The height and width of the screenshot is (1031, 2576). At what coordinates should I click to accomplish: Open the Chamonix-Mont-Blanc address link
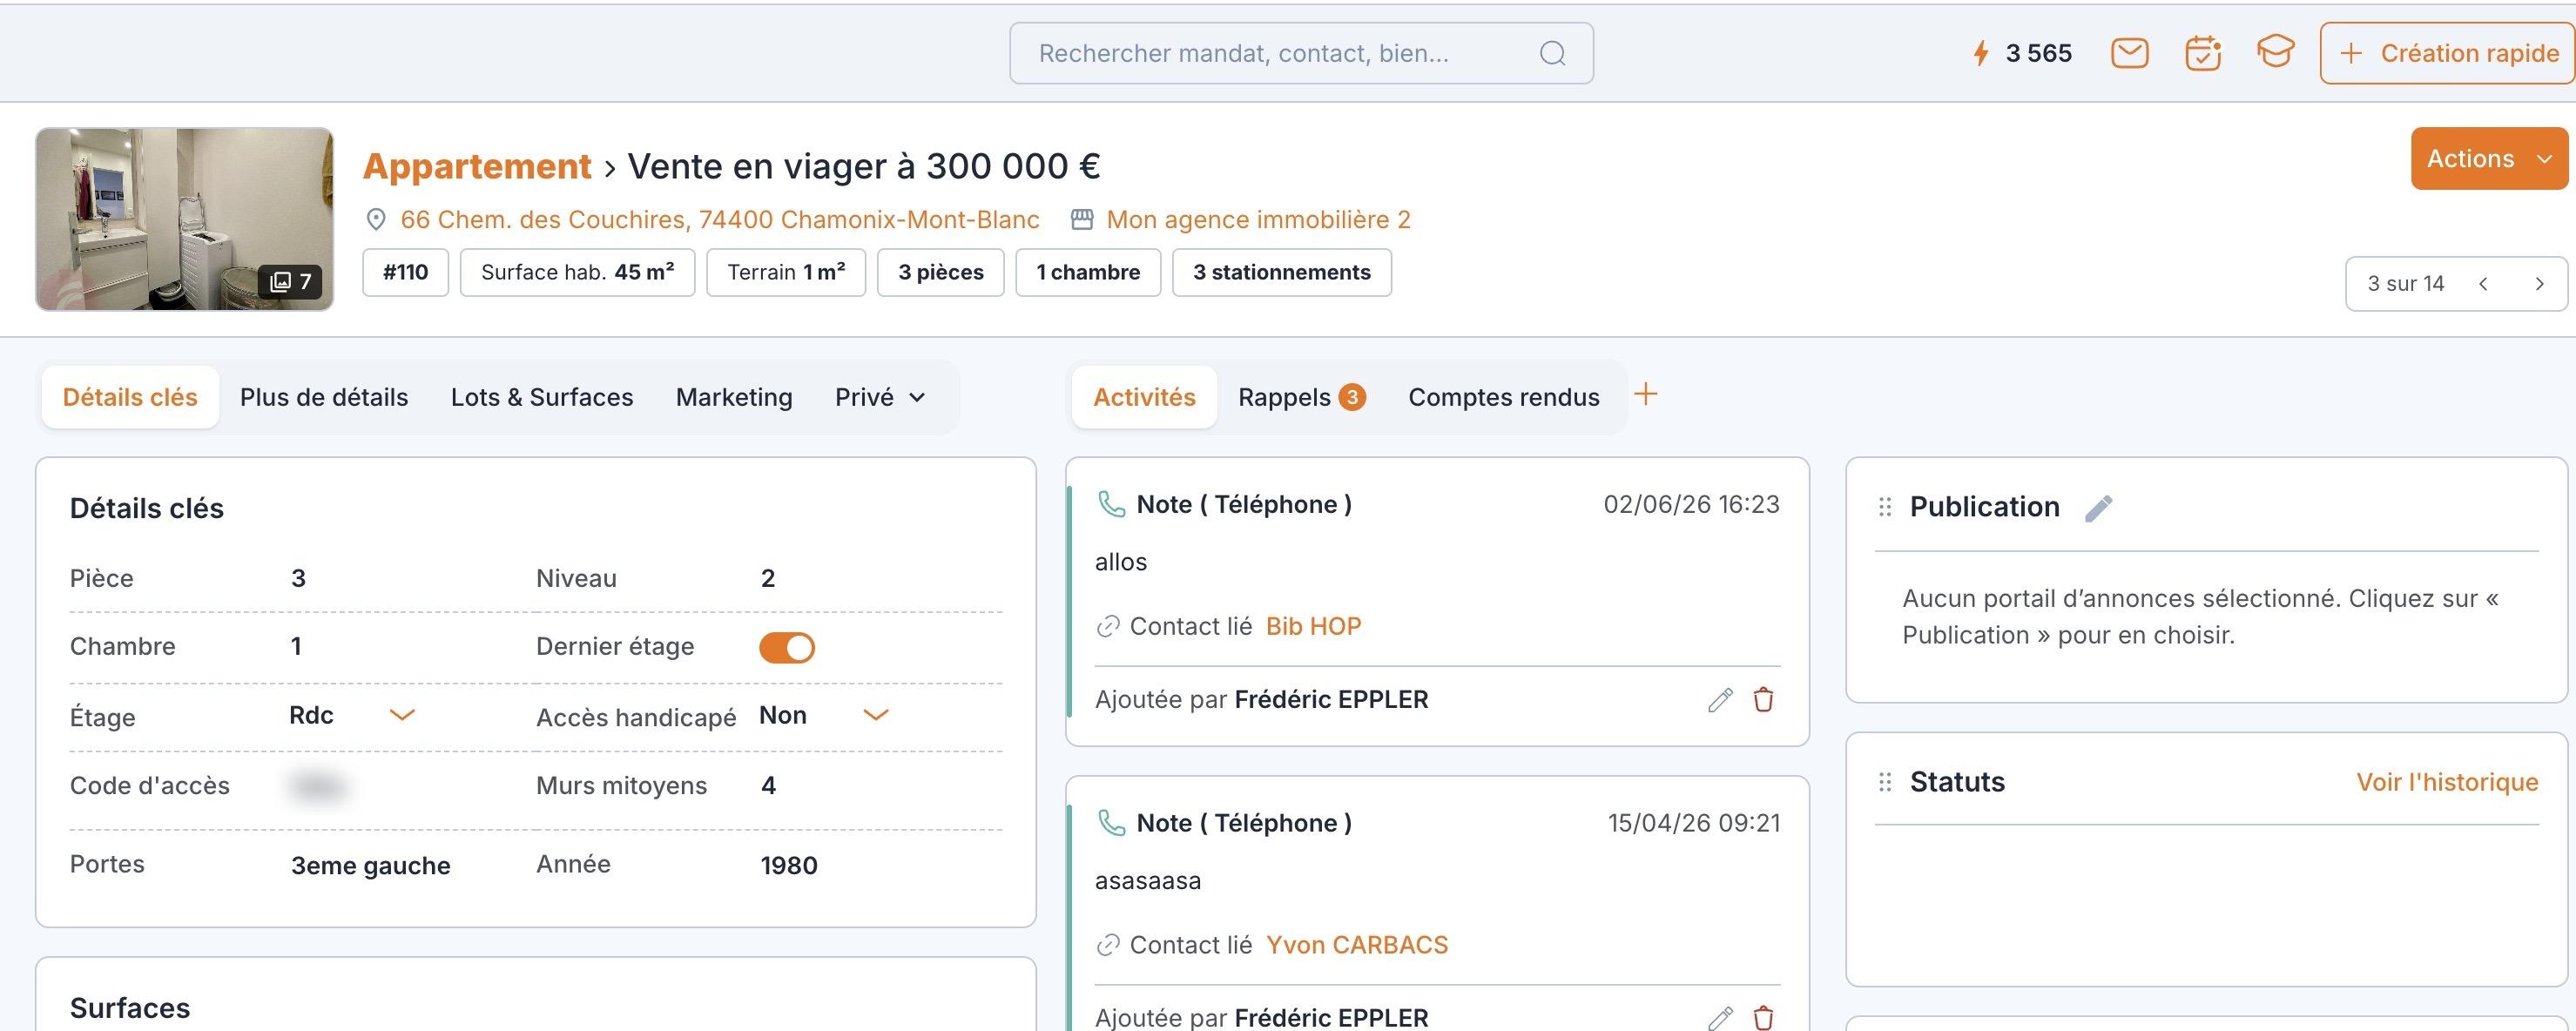[x=720, y=219]
